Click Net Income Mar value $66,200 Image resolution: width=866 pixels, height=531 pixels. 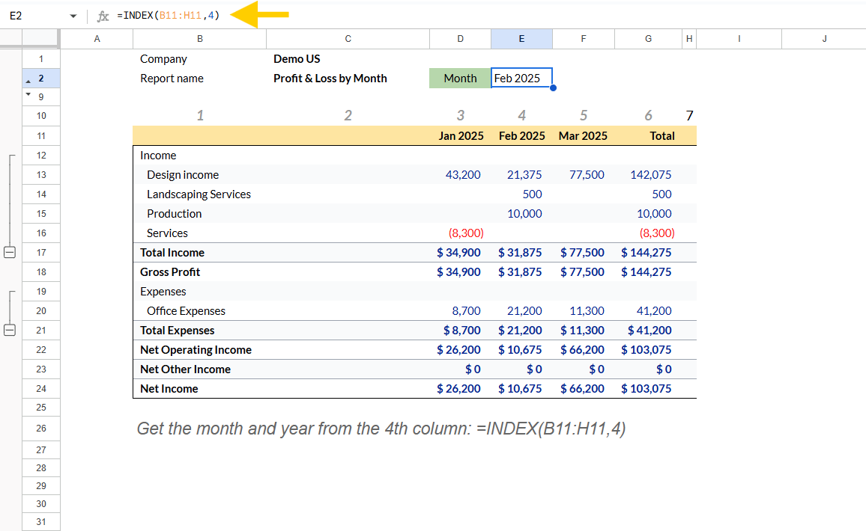[x=582, y=389]
